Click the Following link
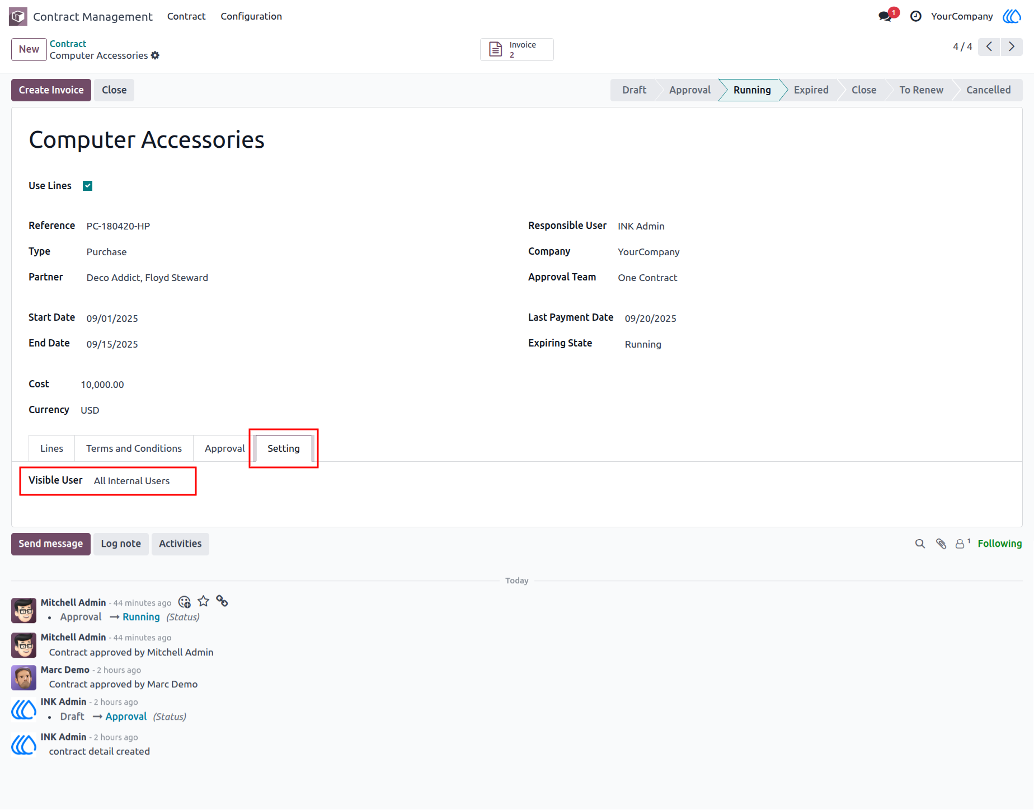The width and height of the screenshot is (1034, 810). pyautogui.click(x=1000, y=544)
